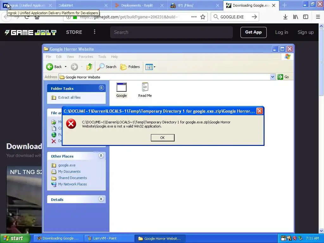Open the browser Downloads arrow icon

pos(285,17)
